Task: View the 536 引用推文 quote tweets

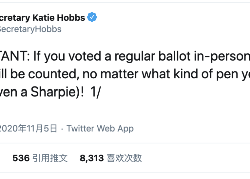Action: pyautogui.click(x=40, y=158)
